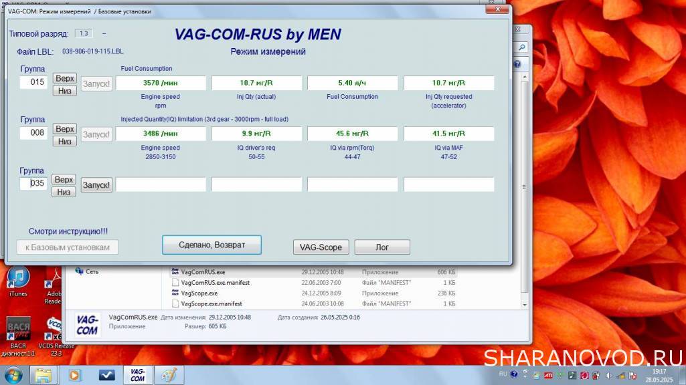686x385 pixels.
Task: Click the VAG-COM taskbar icon
Action: click(x=137, y=375)
